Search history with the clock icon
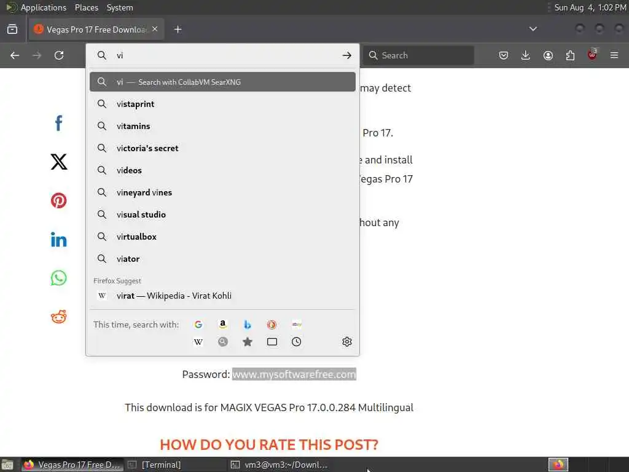The width and height of the screenshot is (629, 472). click(x=297, y=342)
